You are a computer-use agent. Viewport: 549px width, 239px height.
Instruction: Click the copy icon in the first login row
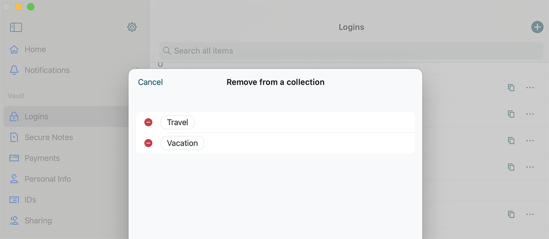511,88
